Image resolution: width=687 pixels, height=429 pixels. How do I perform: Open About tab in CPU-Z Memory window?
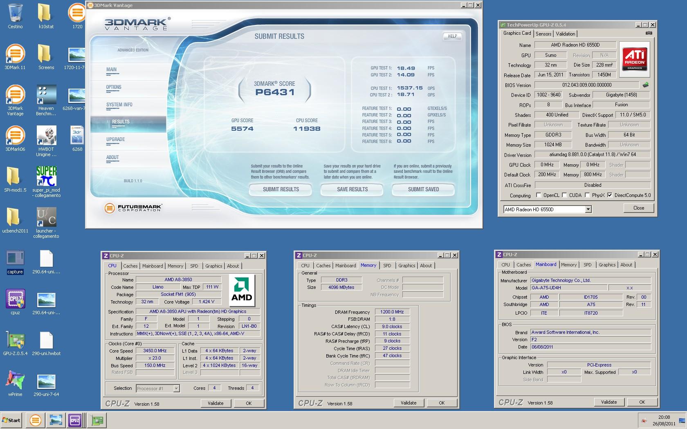[x=426, y=266]
